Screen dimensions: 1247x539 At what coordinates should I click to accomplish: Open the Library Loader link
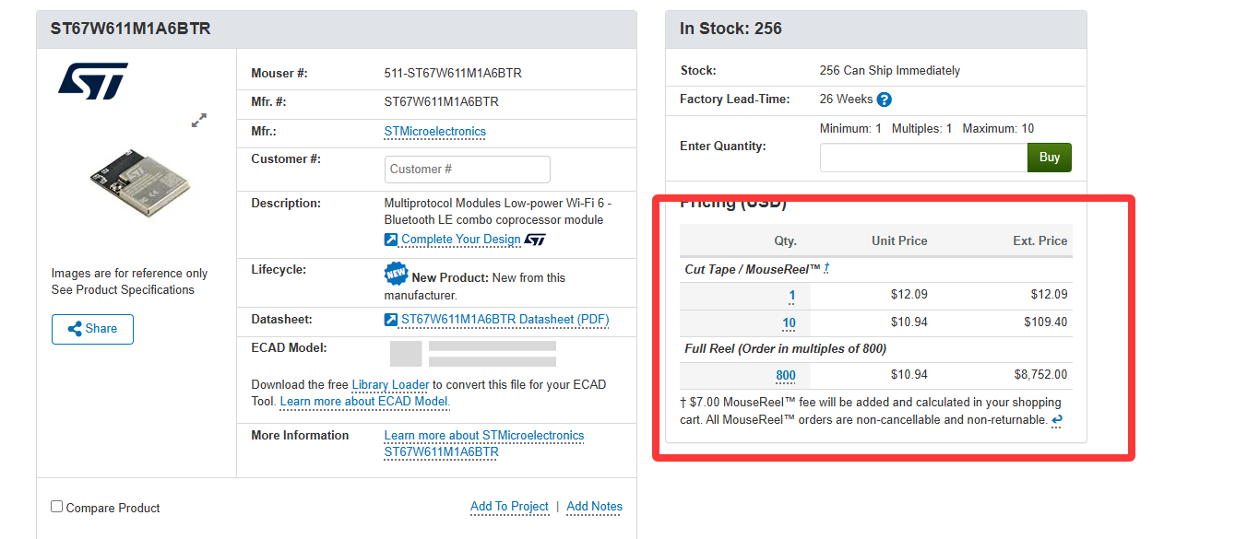pos(390,385)
